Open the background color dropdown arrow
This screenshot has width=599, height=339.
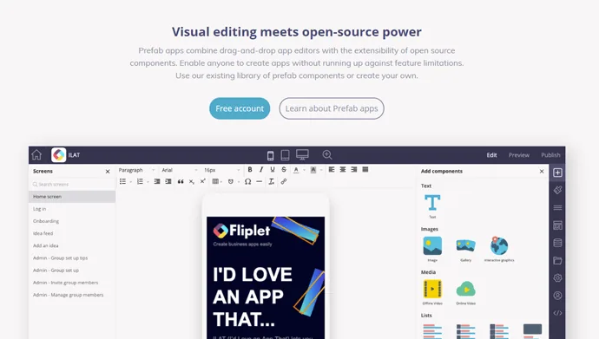[x=321, y=170]
